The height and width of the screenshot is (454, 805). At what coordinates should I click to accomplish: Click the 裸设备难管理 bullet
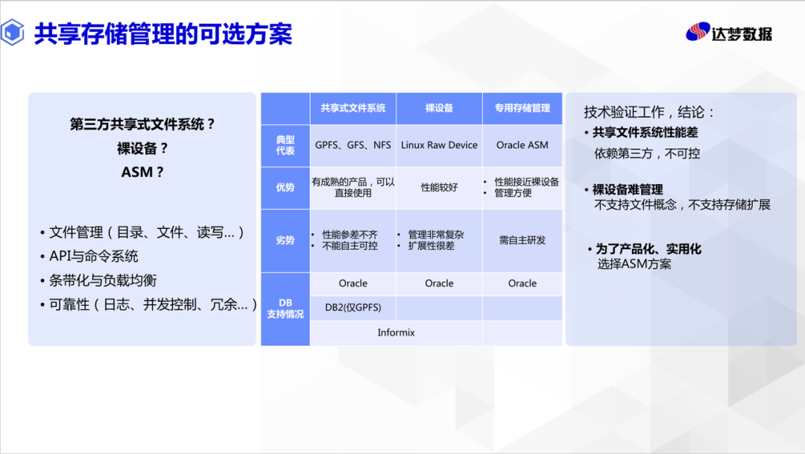[624, 189]
